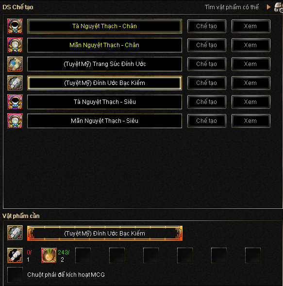Viewport: 283px width, 286px height.
Task: Click the empty MCG activation slot
Action: coord(15,275)
